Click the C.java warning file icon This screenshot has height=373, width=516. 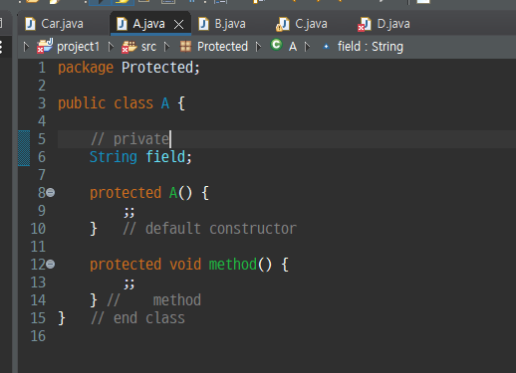[x=283, y=24]
